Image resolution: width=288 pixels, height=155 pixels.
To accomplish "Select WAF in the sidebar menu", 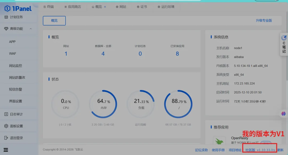I will pyautogui.click(x=13, y=53).
